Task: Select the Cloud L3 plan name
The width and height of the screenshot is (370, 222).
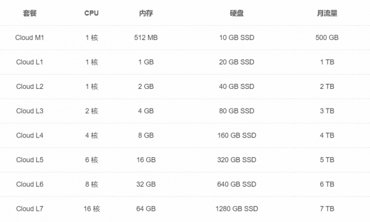Action: (30, 111)
